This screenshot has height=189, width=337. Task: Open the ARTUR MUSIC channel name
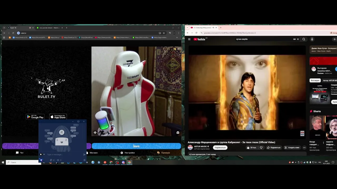(x=200, y=146)
